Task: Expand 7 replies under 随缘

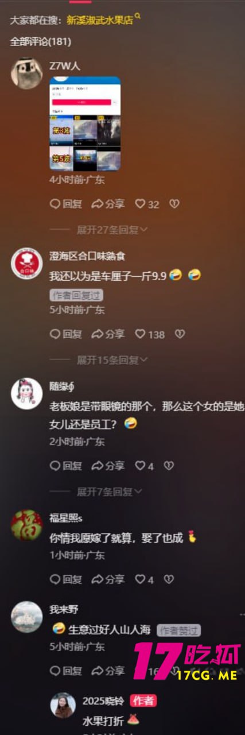Action: point(110,492)
